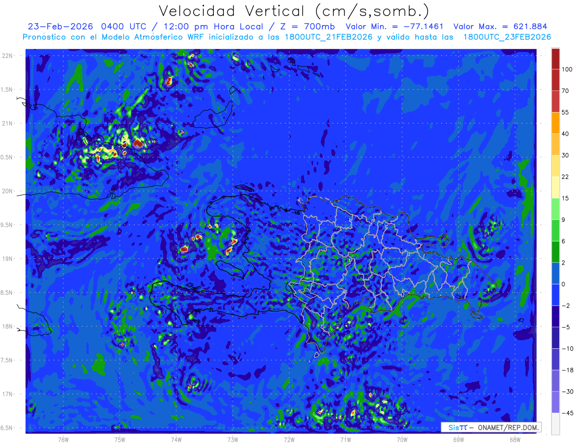
Task: Select the orange swatch between 40 and 55
Action: 555,123
